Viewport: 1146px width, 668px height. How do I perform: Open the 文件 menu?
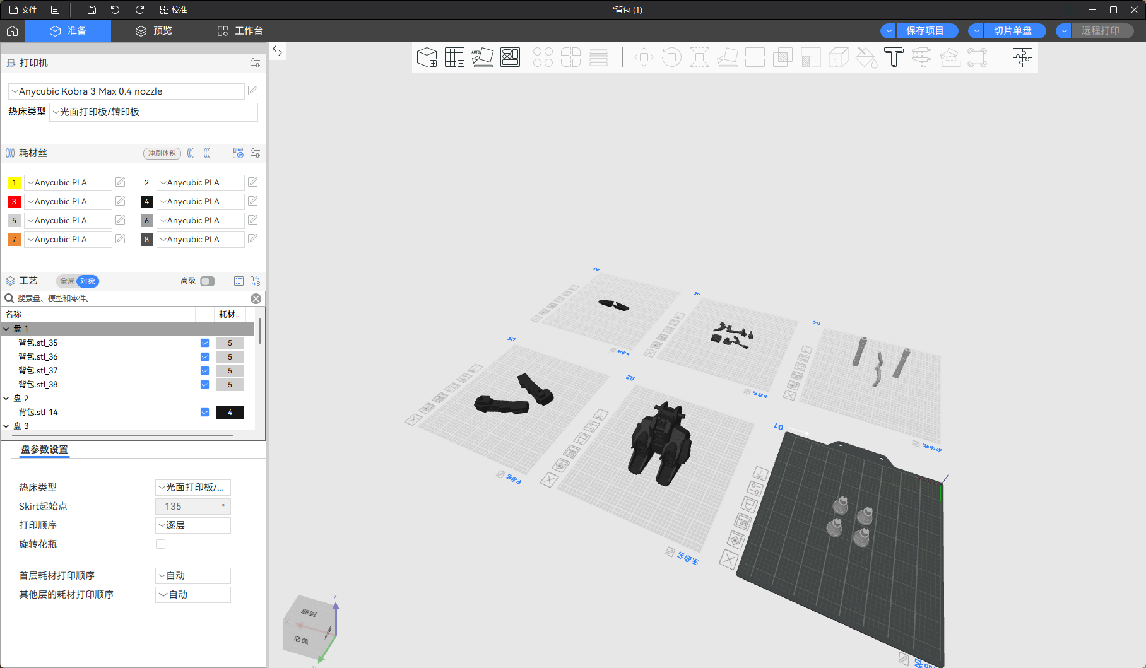pos(23,9)
